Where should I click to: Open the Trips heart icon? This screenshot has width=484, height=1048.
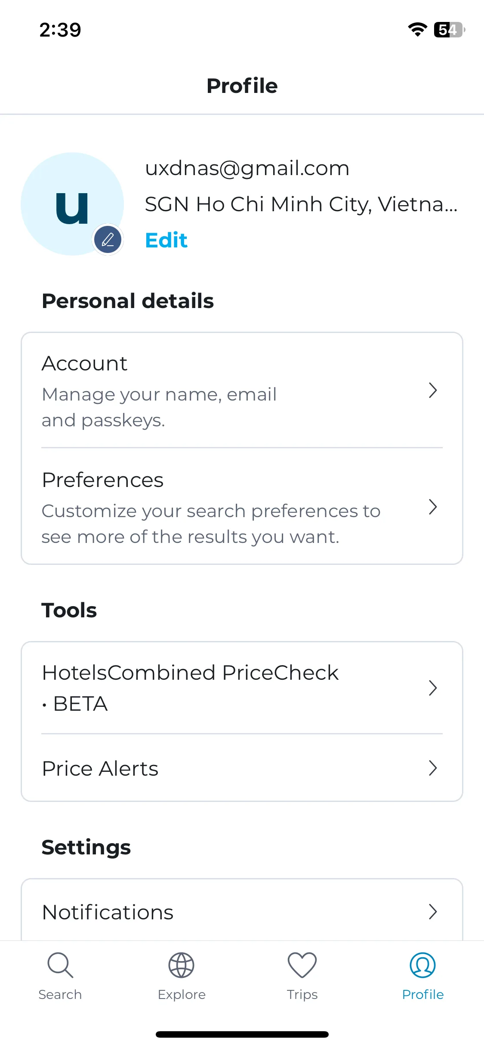coord(302,965)
